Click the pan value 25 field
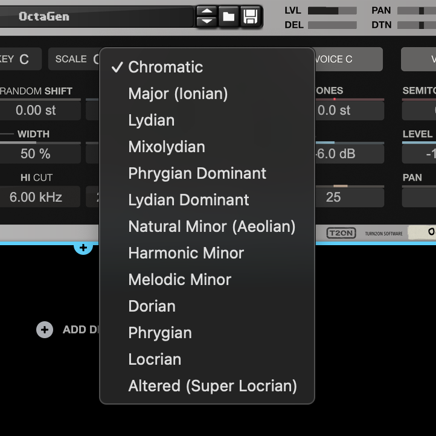 click(350, 197)
